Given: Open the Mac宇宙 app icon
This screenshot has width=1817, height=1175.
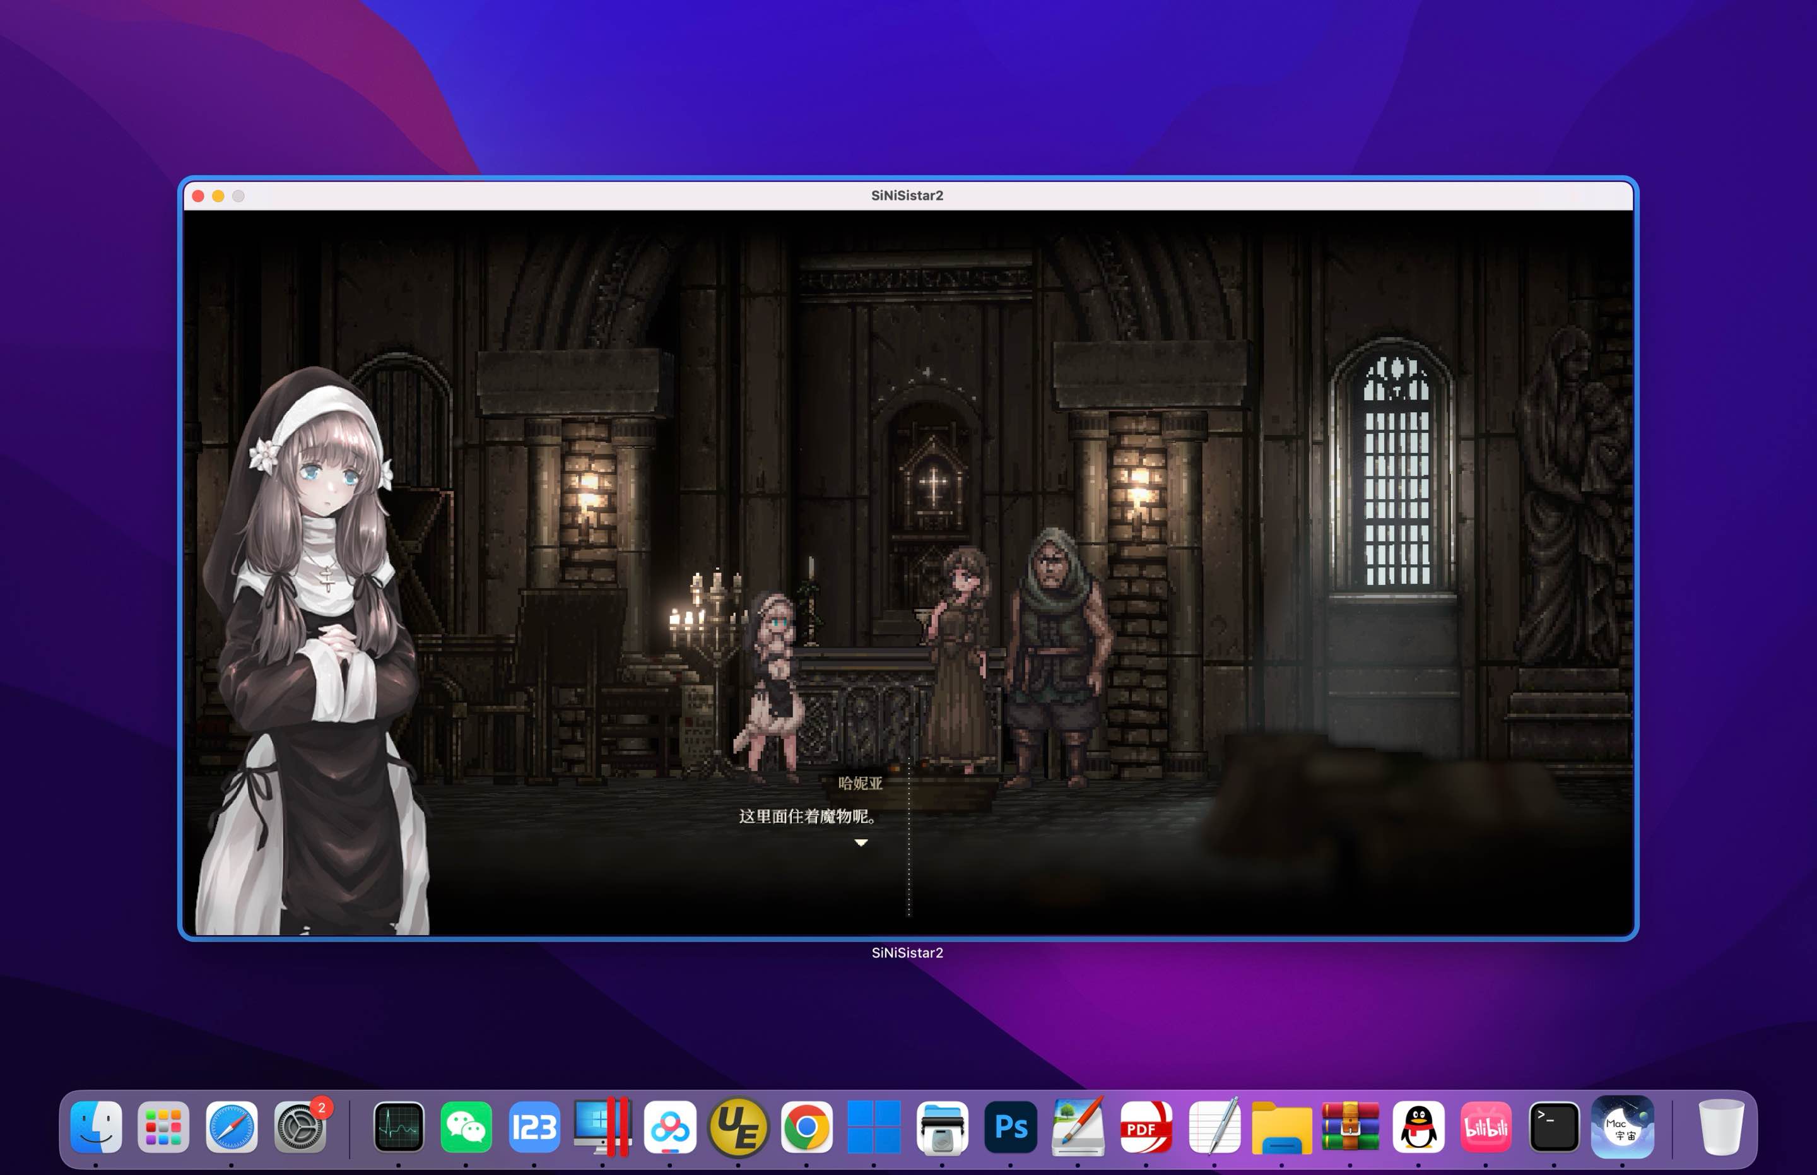Looking at the screenshot, I should coord(1623,1126).
